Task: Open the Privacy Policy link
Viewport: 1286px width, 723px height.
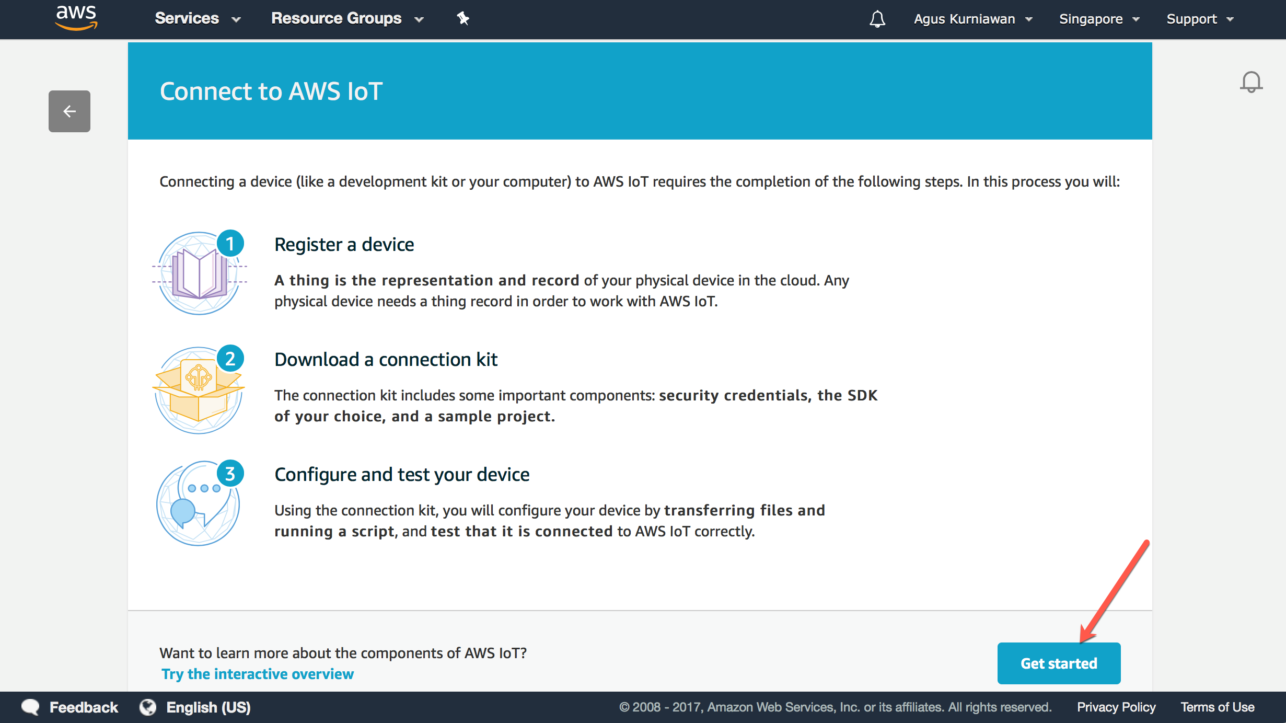Action: [1116, 707]
